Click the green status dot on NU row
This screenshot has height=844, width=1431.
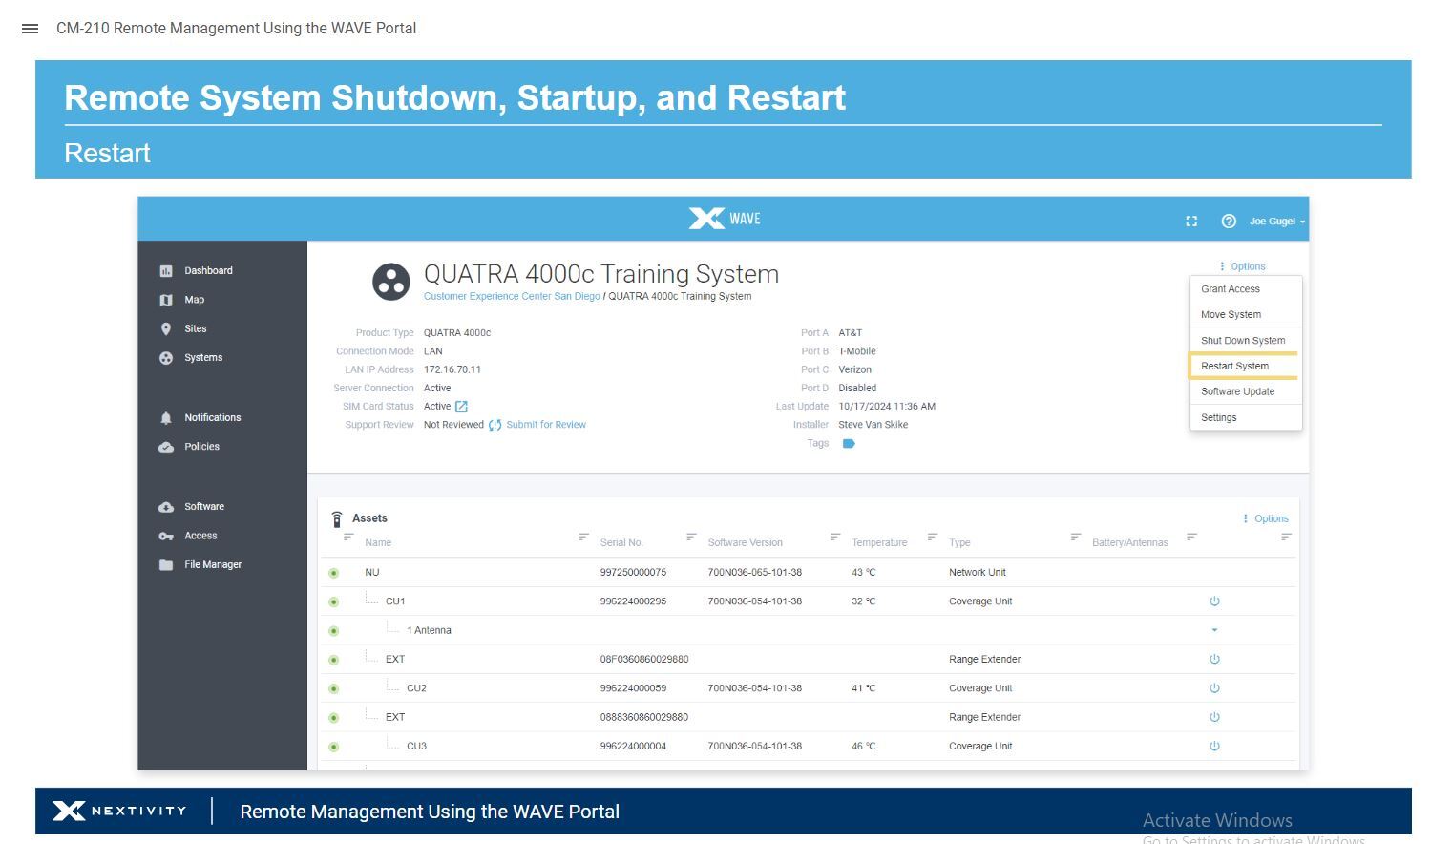tap(334, 574)
